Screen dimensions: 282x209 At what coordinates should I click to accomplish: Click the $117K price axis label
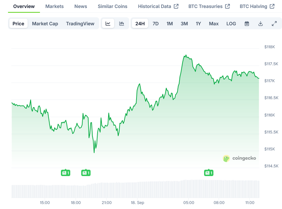[x=270, y=81]
